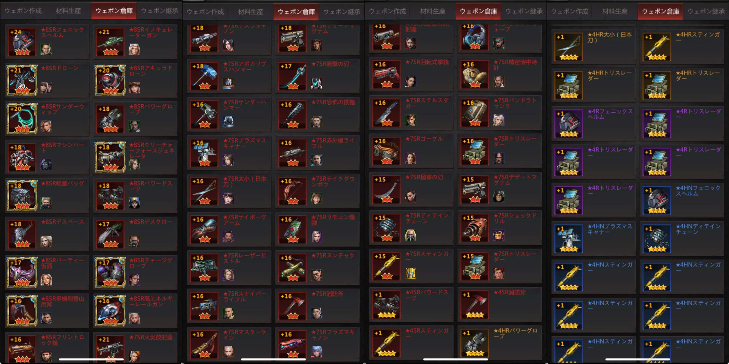Click the ★8SR高エネルギーレールガン item name

pyautogui.click(x=151, y=301)
